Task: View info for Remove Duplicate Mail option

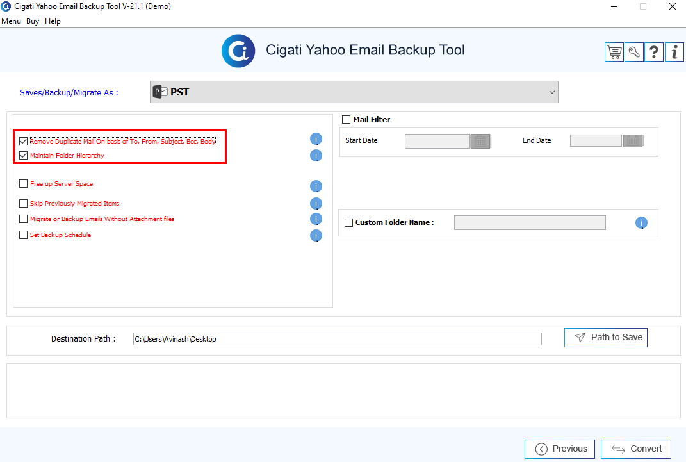Action: 316,139
